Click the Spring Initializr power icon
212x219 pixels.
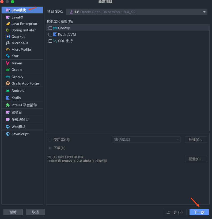(x=8, y=30)
